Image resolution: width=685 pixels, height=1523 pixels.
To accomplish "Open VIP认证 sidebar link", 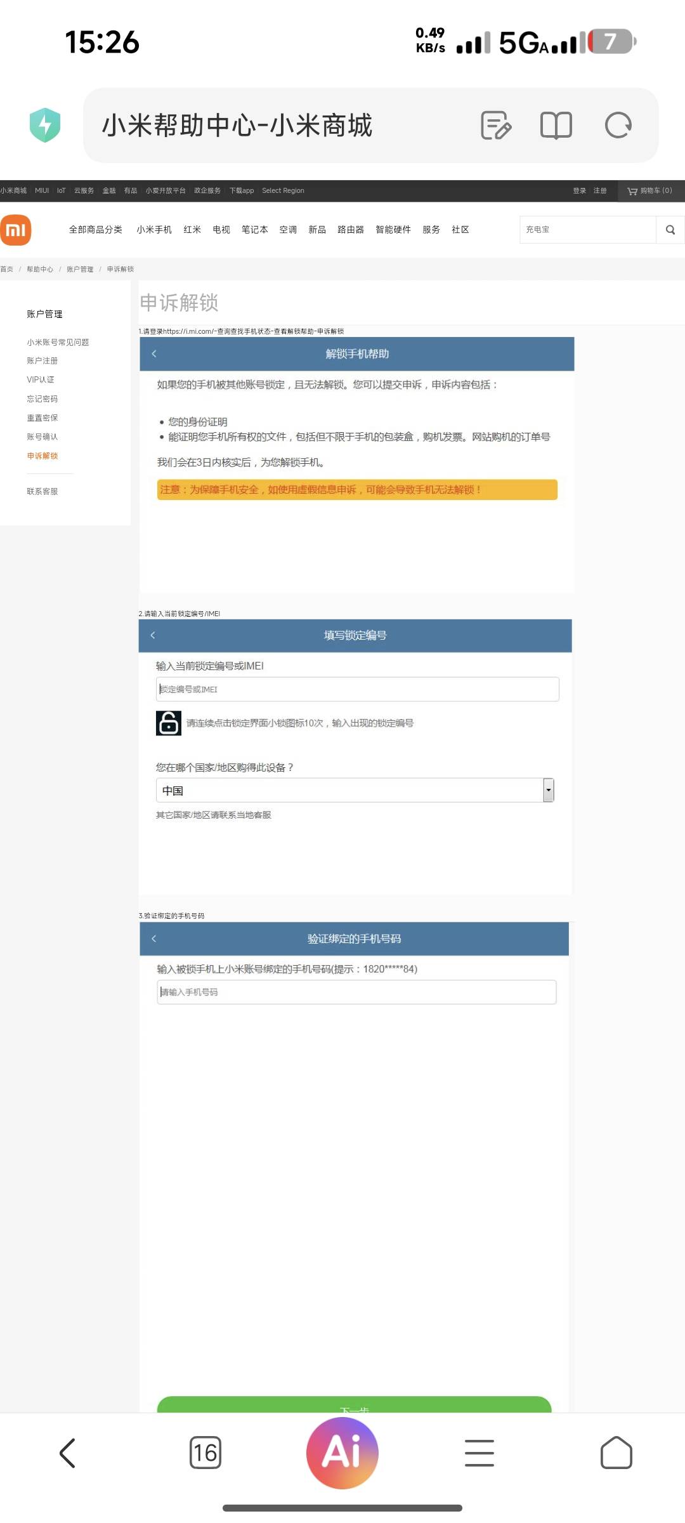I will (41, 379).
